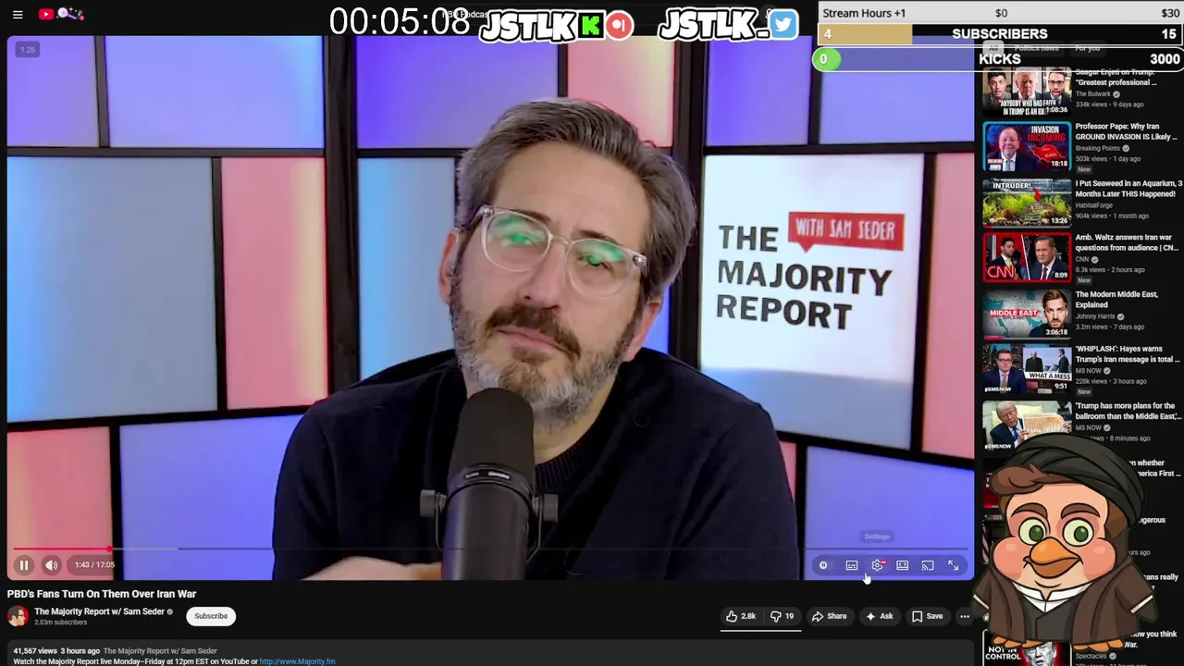Screen dimensions: 1184x666
Task: Open Amb. Waltz CNN video thumbnail
Action: click(1027, 257)
